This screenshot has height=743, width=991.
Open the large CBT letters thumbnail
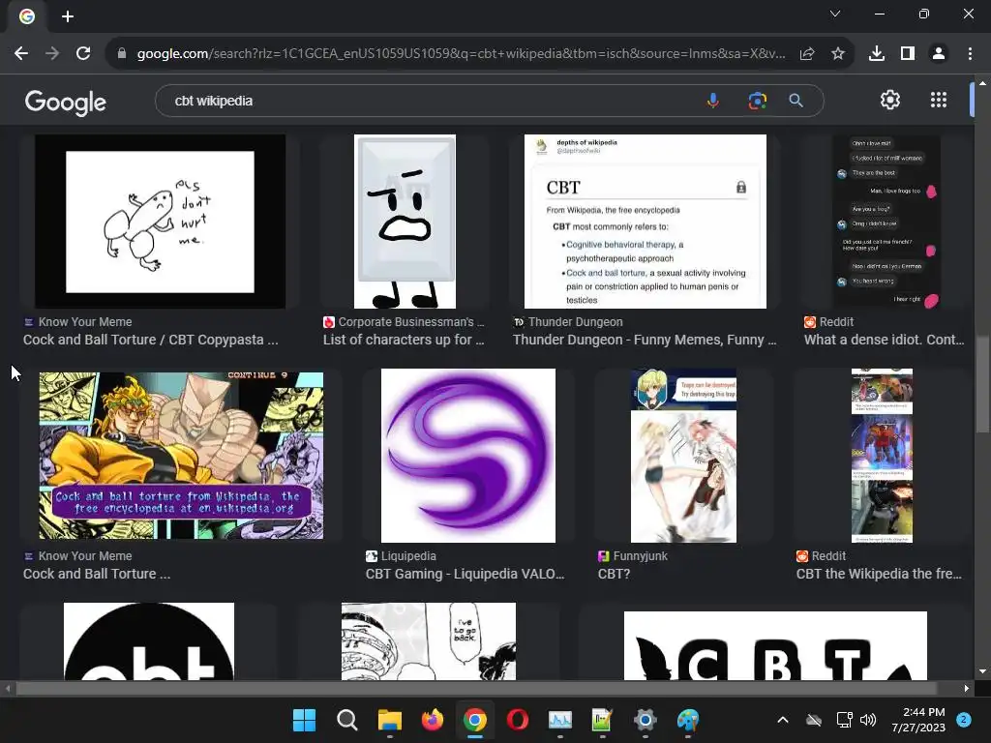775,645
